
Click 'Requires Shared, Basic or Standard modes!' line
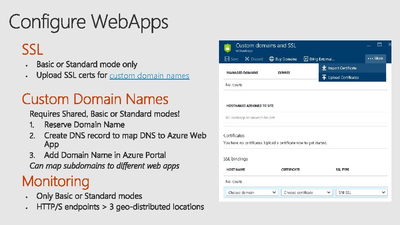click(x=105, y=114)
